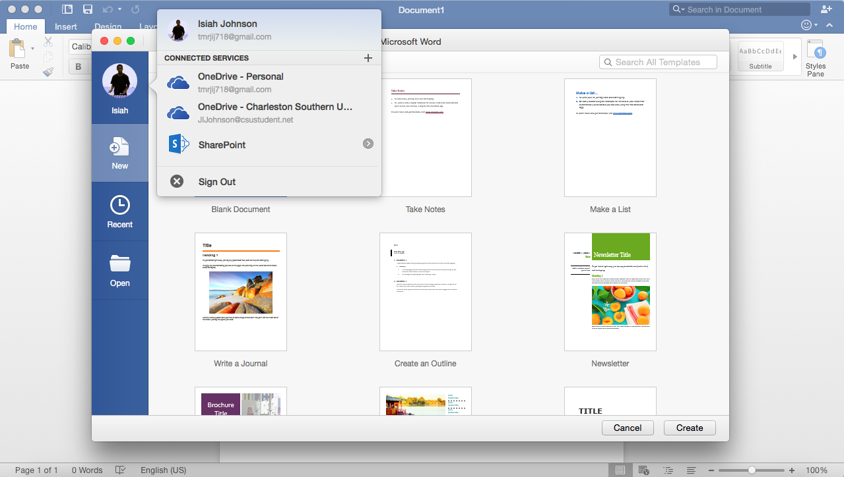Toggle Bold formatting in ribbon
Screen dimensions: 844x477
[x=79, y=67]
